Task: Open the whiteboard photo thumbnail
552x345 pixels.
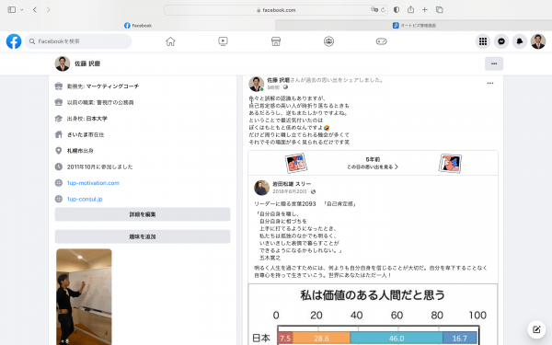Action: click(x=84, y=297)
